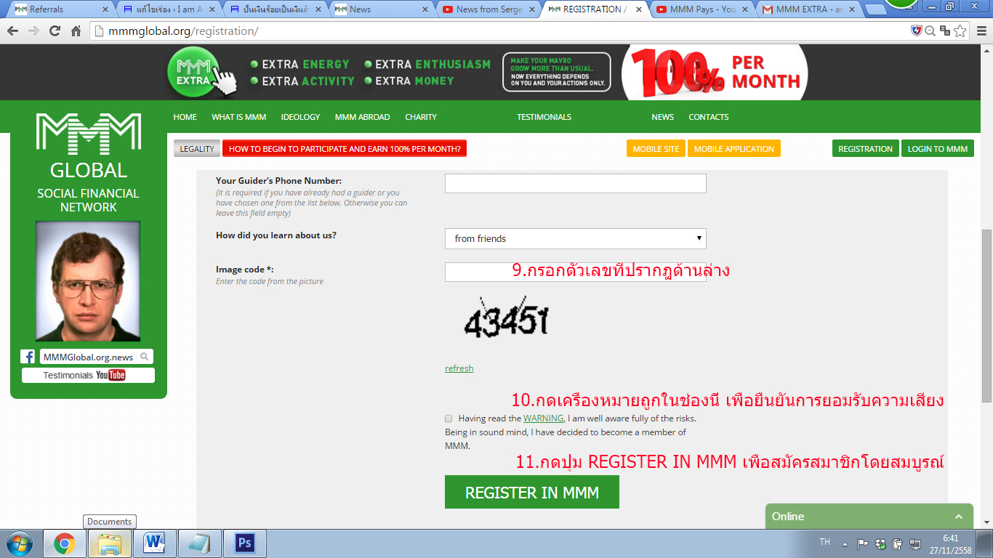Click the 100% per month banner

point(715,72)
